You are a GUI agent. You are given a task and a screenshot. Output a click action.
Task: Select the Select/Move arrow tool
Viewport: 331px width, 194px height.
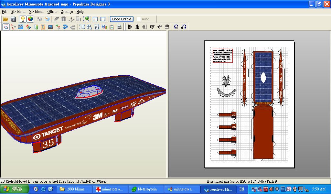6,27
